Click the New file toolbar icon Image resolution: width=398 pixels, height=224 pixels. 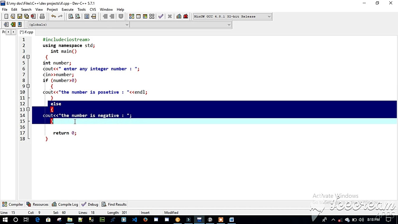coord(6,16)
